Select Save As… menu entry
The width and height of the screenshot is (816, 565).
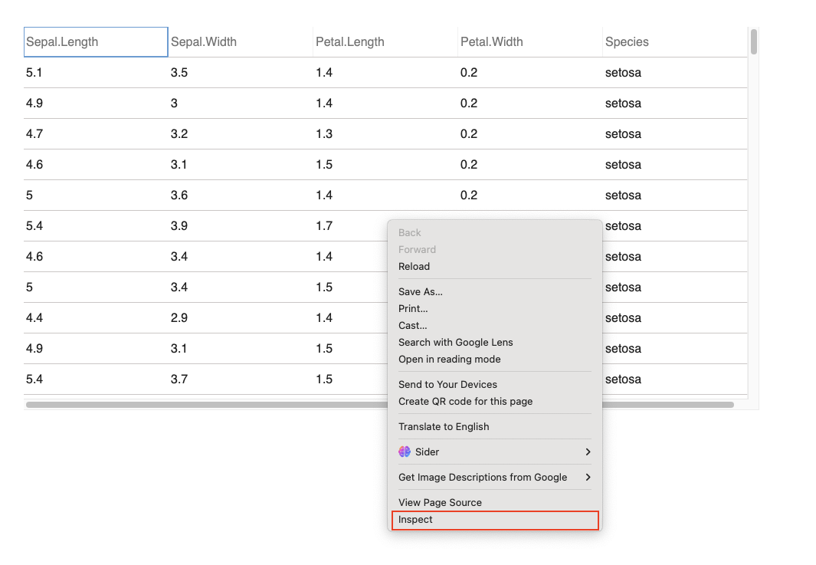tap(421, 292)
